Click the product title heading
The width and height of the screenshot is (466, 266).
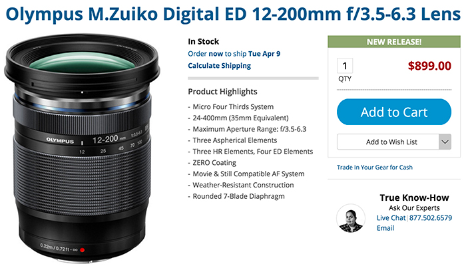[233, 14]
